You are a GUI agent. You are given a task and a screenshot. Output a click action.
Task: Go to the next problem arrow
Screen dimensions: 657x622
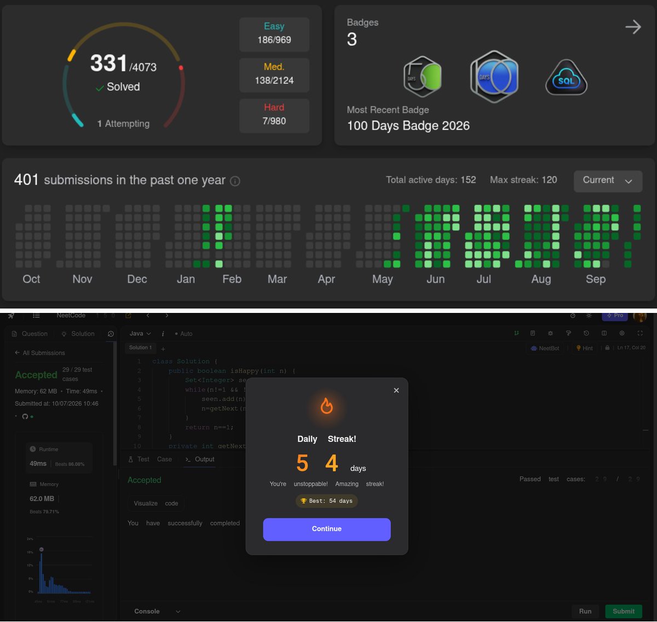coord(166,316)
